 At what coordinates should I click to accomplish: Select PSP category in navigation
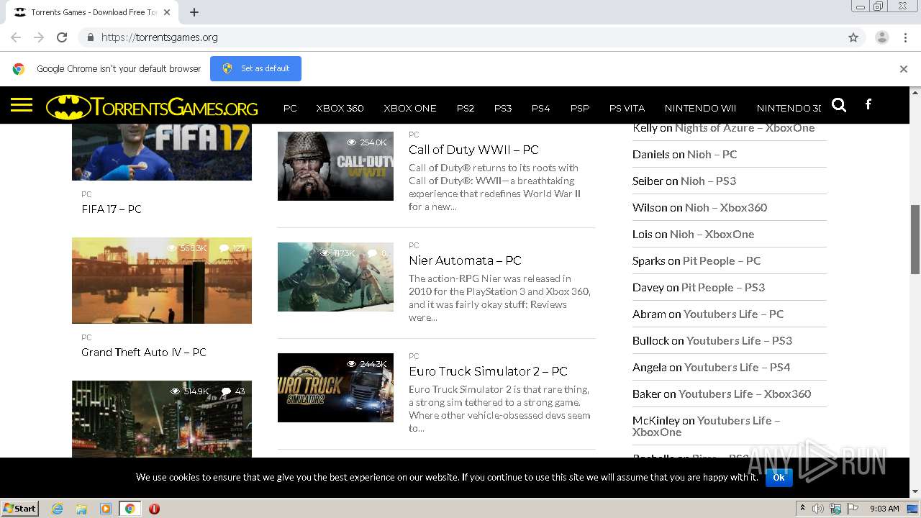(x=580, y=108)
